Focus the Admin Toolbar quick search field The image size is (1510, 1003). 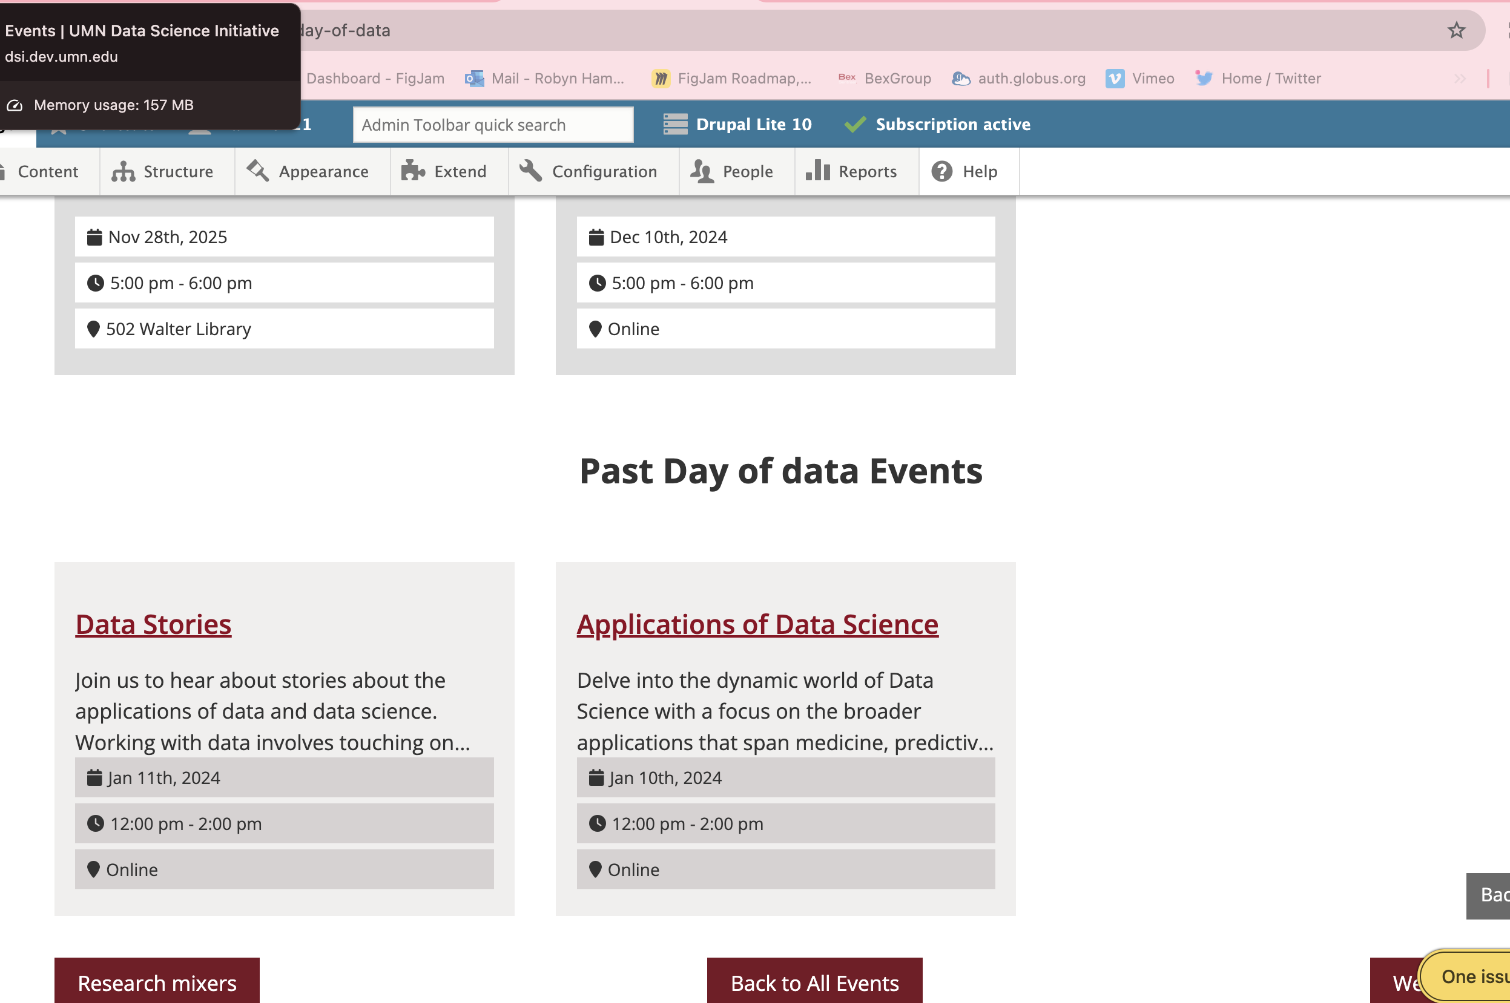[493, 125]
